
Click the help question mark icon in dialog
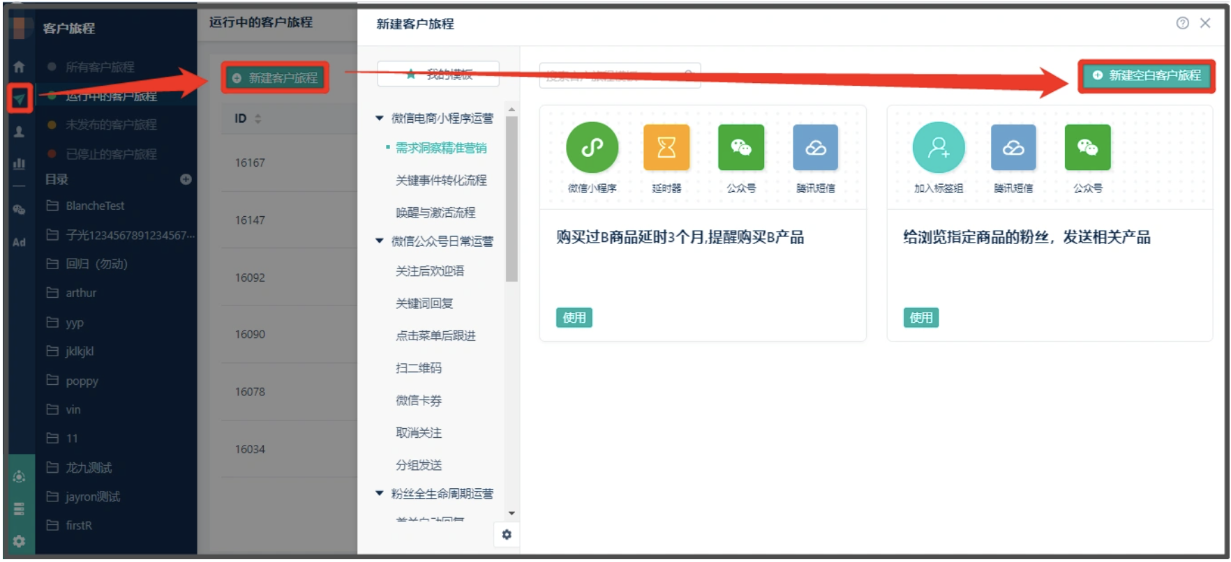tap(1182, 23)
